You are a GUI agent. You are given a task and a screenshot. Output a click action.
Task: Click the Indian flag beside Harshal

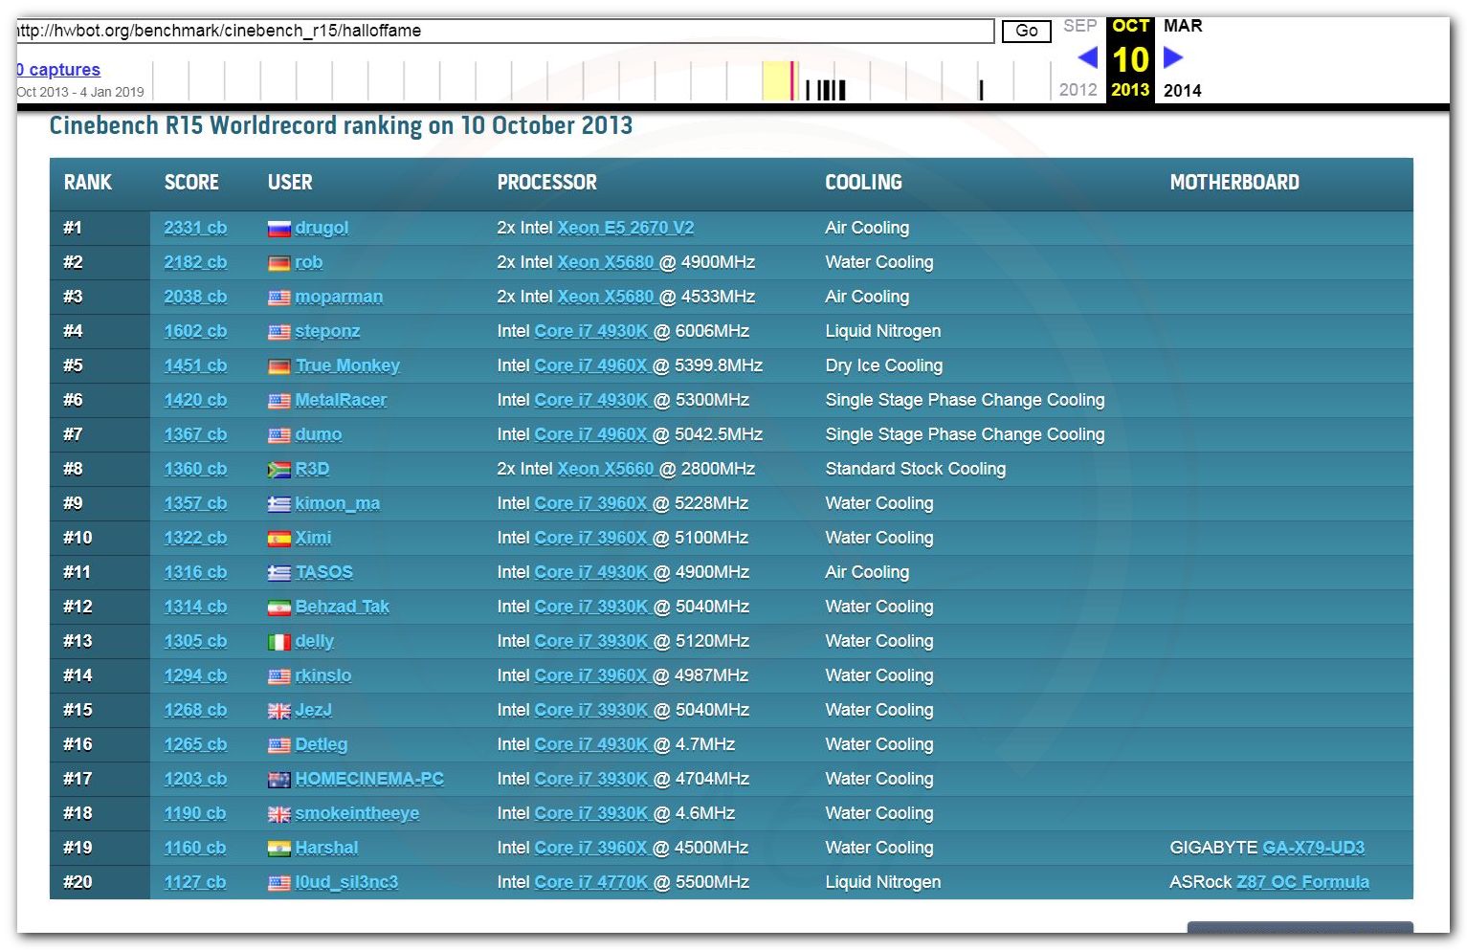278,849
